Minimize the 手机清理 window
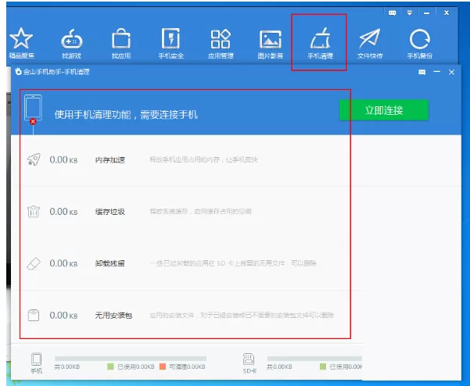The height and width of the screenshot is (386, 470). 436,72
